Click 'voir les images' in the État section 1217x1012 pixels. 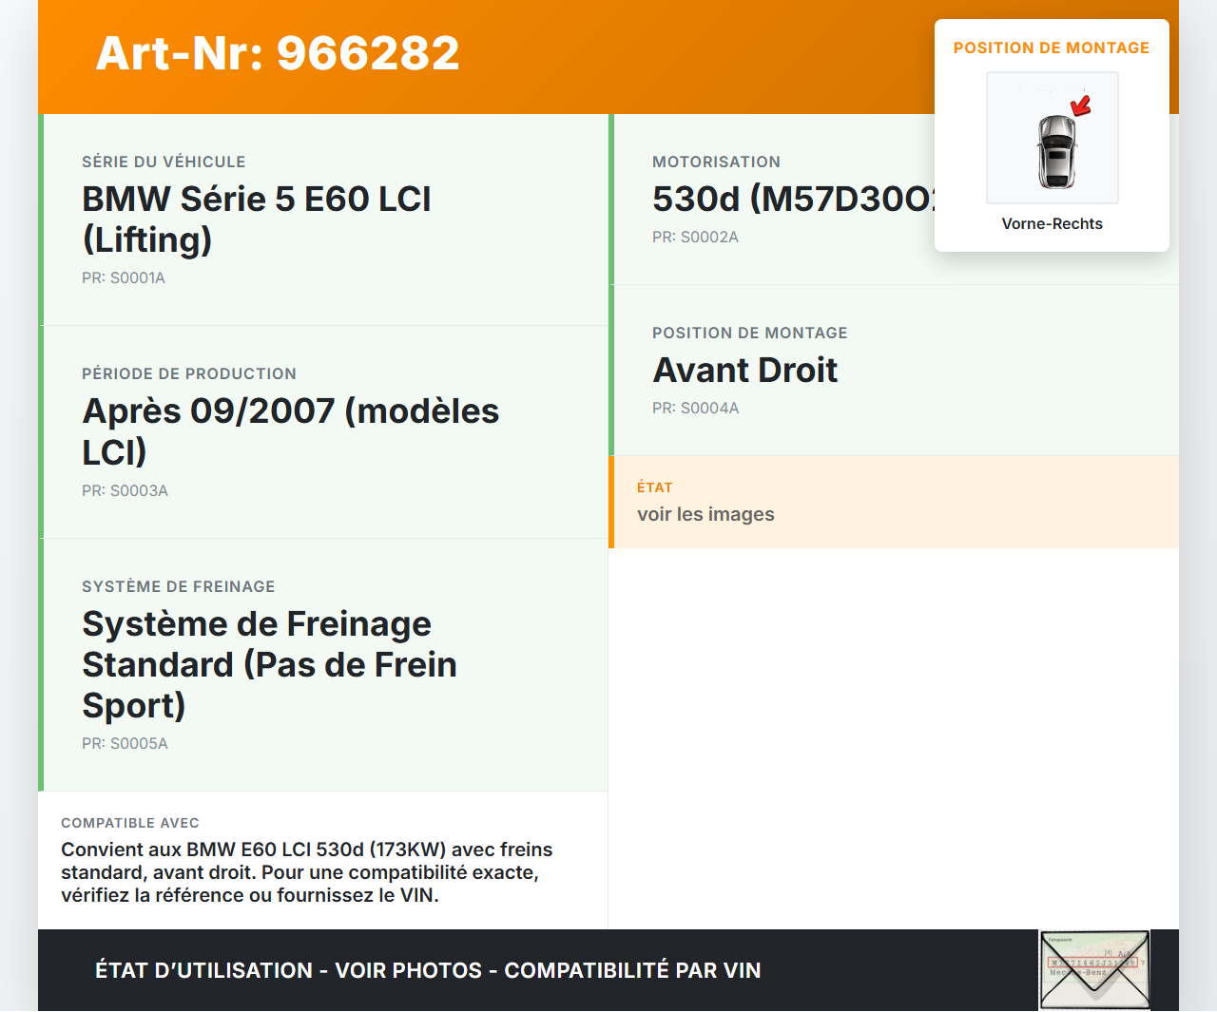(705, 515)
